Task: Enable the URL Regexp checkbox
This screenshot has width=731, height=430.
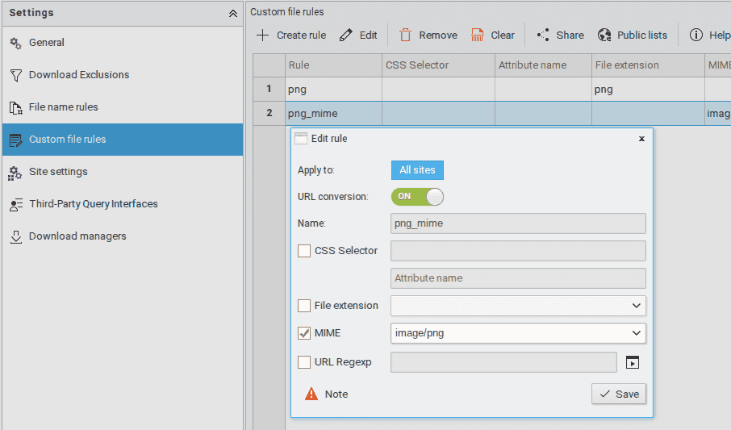Action: [x=304, y=362]
